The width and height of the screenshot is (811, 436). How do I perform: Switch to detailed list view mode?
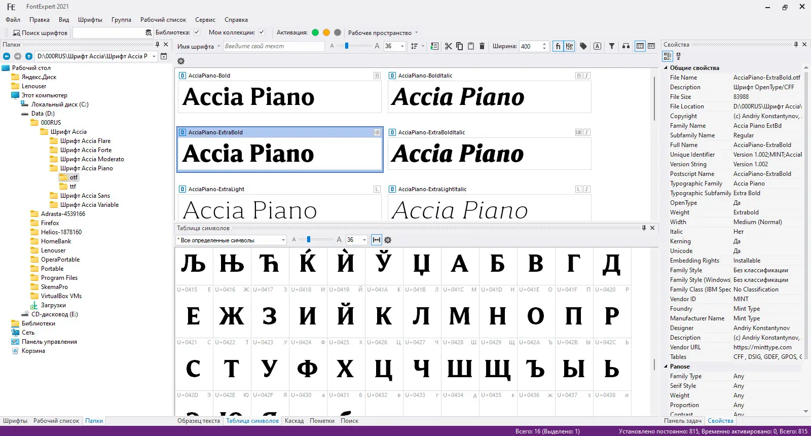tap(651, 46)
